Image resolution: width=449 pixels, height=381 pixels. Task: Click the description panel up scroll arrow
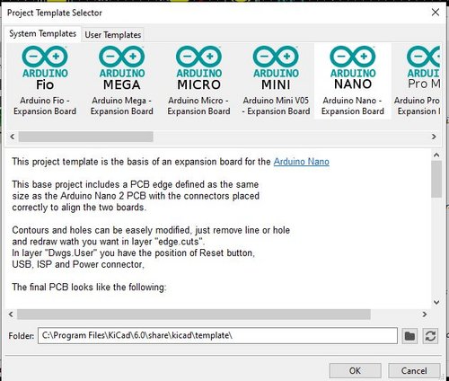coord(436,155)
